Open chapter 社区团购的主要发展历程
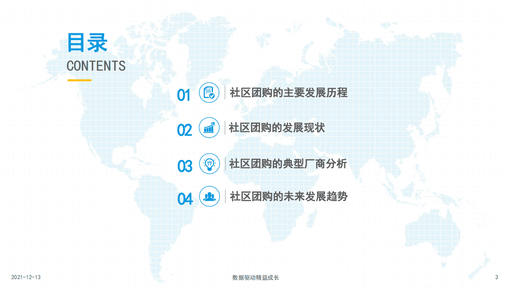Image resolution: width=512 pixels, height=288 pixels. pyautogui.click(x=288, y=93)
